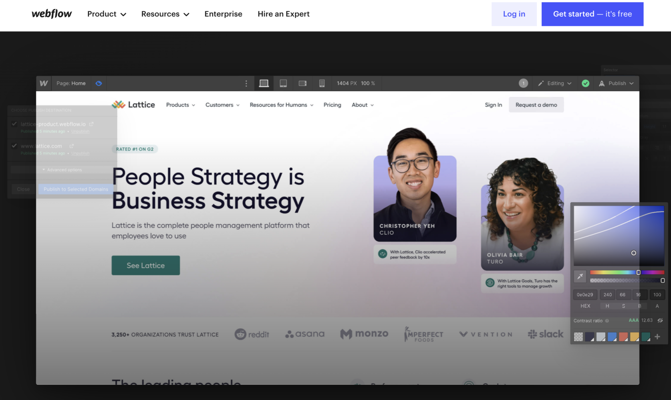
Task: Toggle contrast ratio visibility eye icon
Action: pyautogui.click(x=660, y=320)
